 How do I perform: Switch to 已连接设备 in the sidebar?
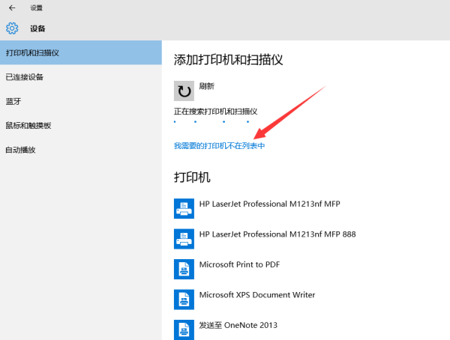tap(25, 77)
